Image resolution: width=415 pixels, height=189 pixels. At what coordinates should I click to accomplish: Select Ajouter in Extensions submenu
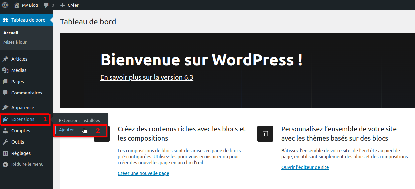pyautogui.click(x=67, y=130)
